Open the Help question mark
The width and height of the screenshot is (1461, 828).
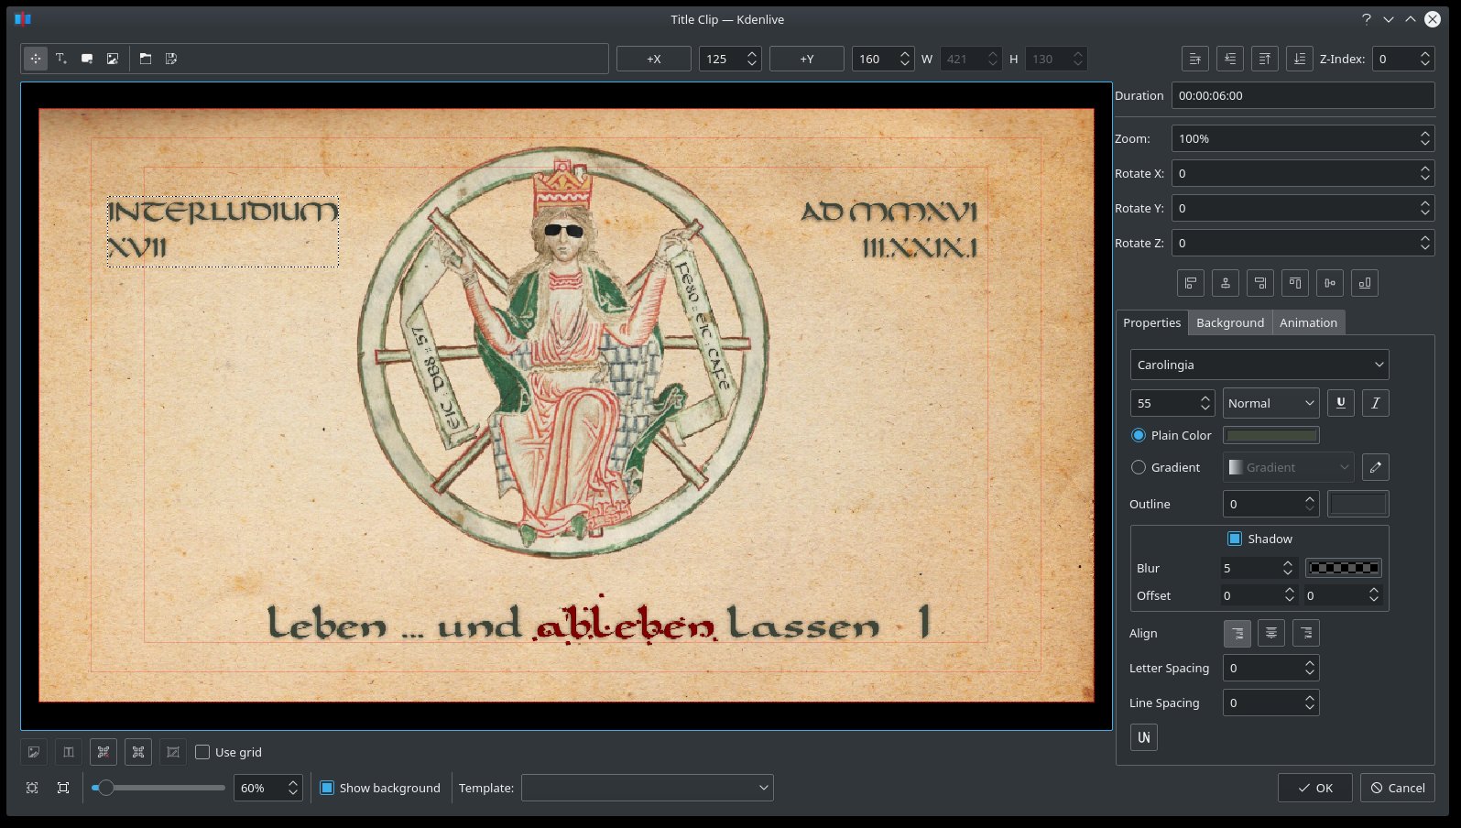point(1366,19)
